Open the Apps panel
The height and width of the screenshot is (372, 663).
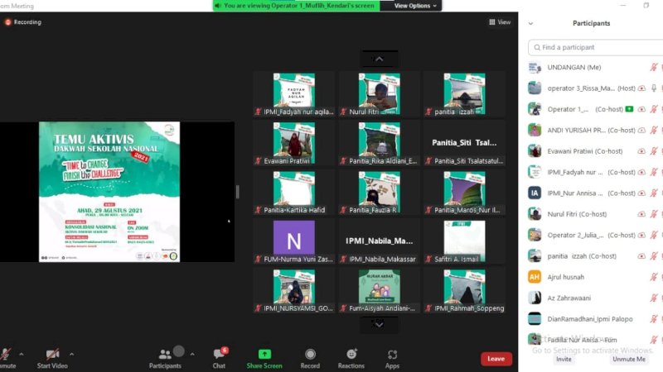(x=392, y=354)
